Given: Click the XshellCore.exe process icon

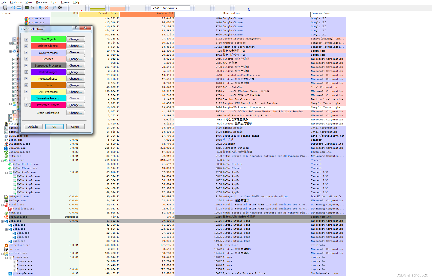Looking at the screenshot, I should [x=10, y=209].
